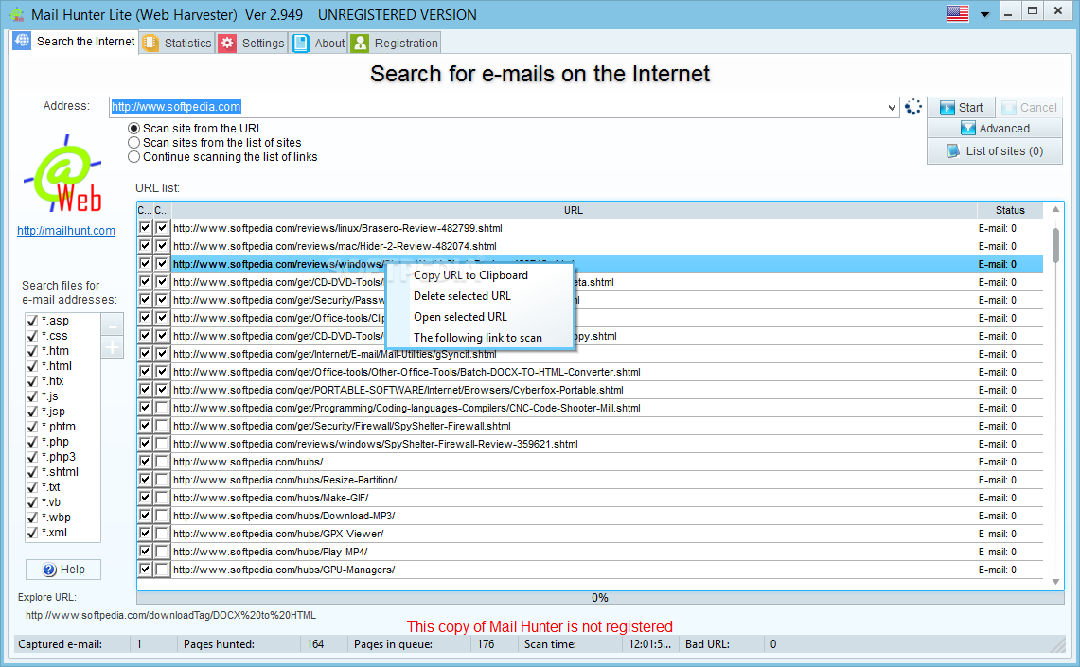Choose Open selected URL
Viewport: 1080px width, 667px height.
[x=460, y=317]
